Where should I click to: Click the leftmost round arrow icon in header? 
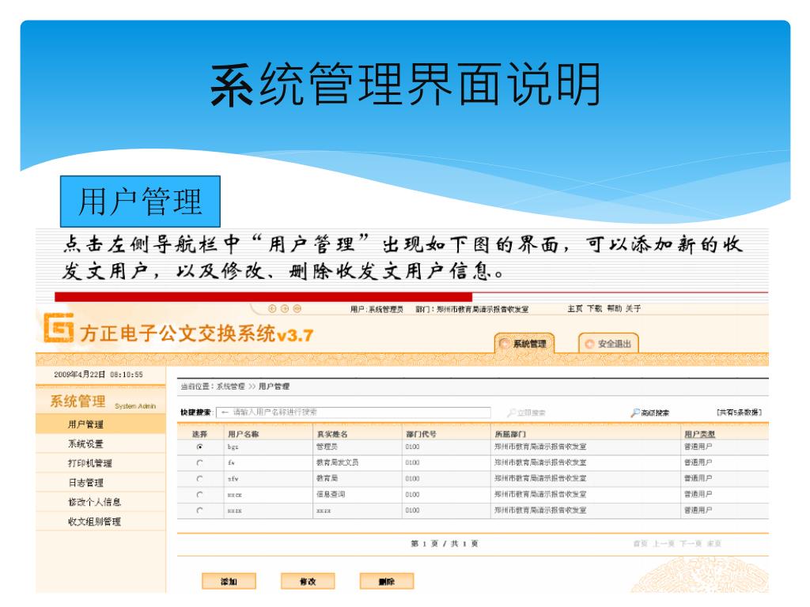(x=272, y=309)
